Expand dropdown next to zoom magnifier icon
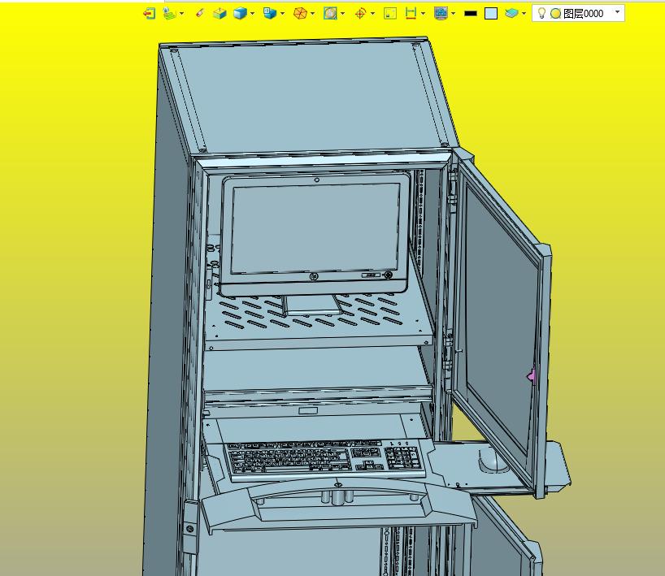The width and height of the screenshot is (665, 576). [343, 14]
